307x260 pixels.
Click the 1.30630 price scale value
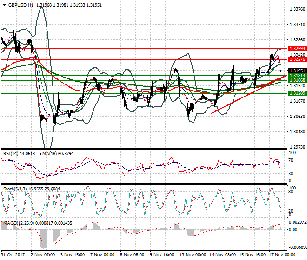[x=297, y=117]
